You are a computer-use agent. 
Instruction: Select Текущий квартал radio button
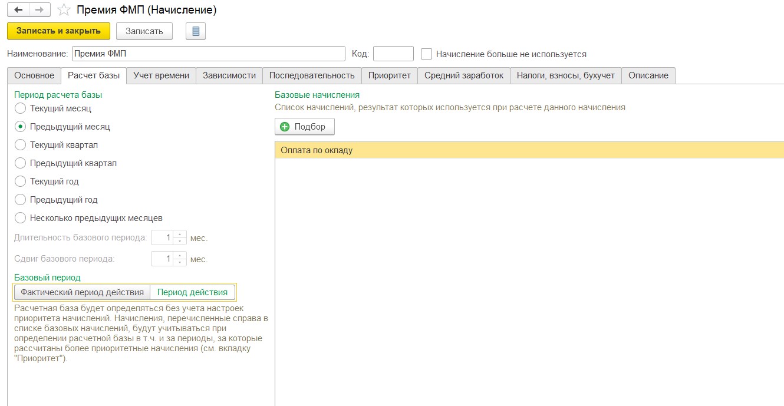coord(20,145)
